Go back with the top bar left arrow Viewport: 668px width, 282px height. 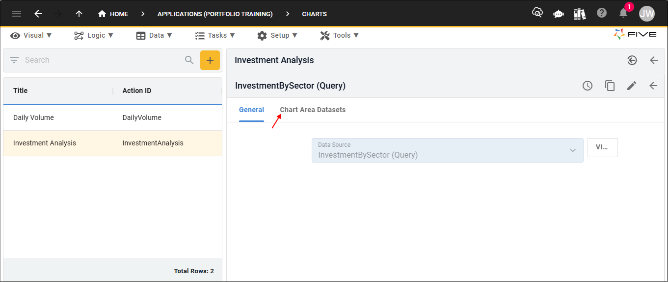tap(38, 14)
